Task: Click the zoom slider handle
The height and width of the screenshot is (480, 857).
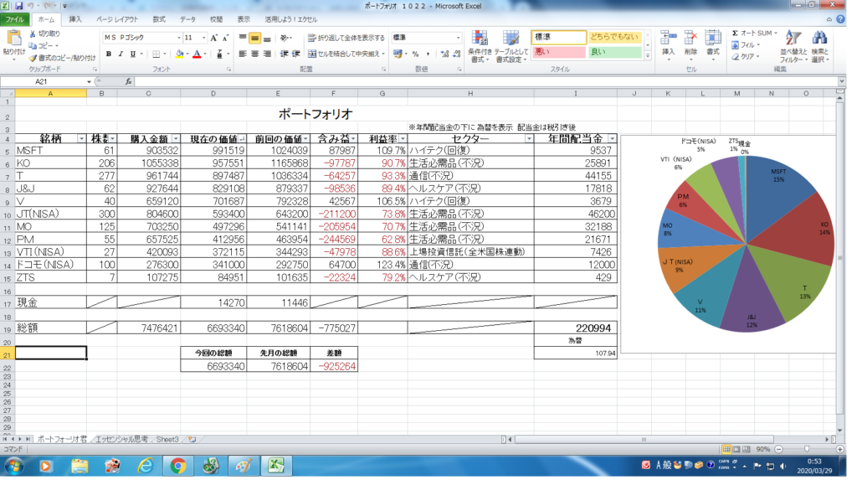Action: click(x=807, y=449)
